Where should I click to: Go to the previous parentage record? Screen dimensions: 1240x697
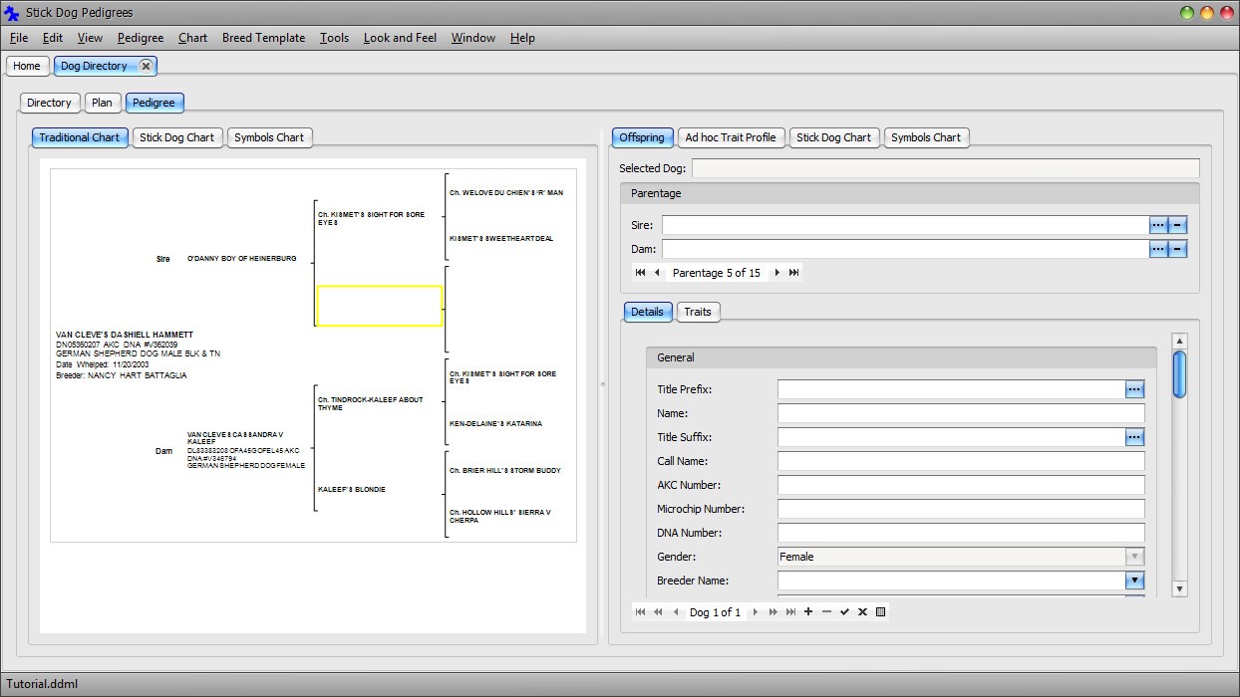pos(657,273)
